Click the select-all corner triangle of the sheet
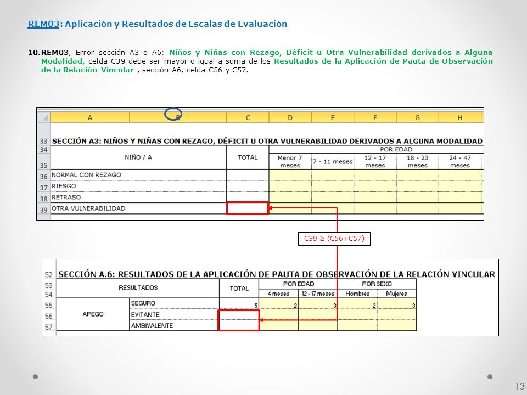 click(44, 117)
